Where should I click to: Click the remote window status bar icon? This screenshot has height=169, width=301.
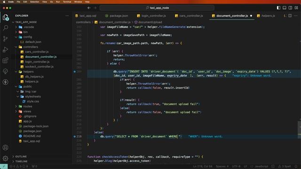4,166
